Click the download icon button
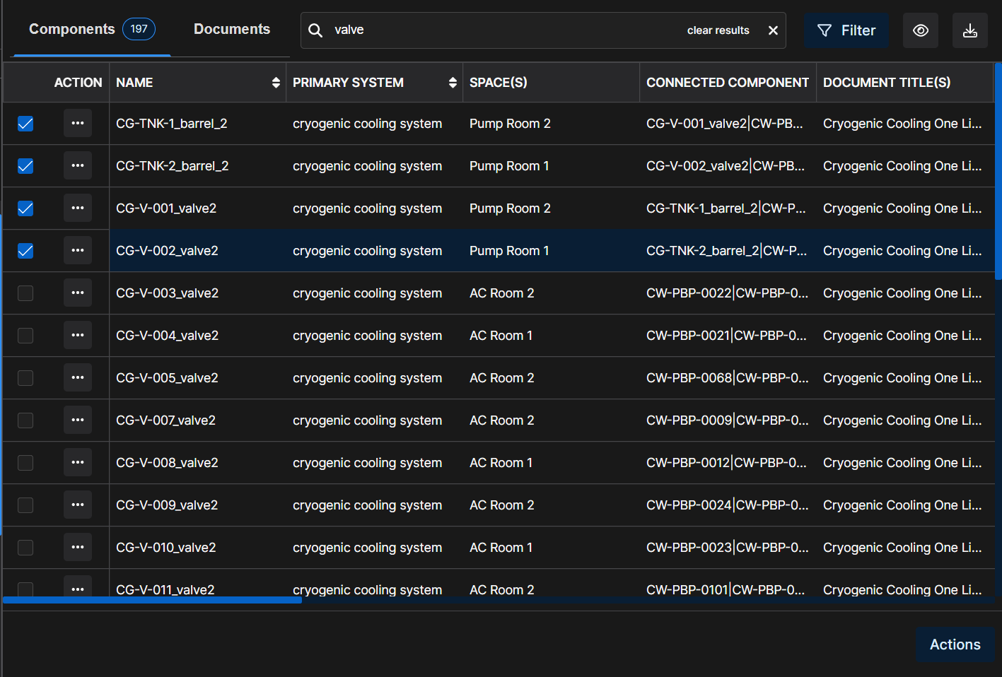 [970, 30]
